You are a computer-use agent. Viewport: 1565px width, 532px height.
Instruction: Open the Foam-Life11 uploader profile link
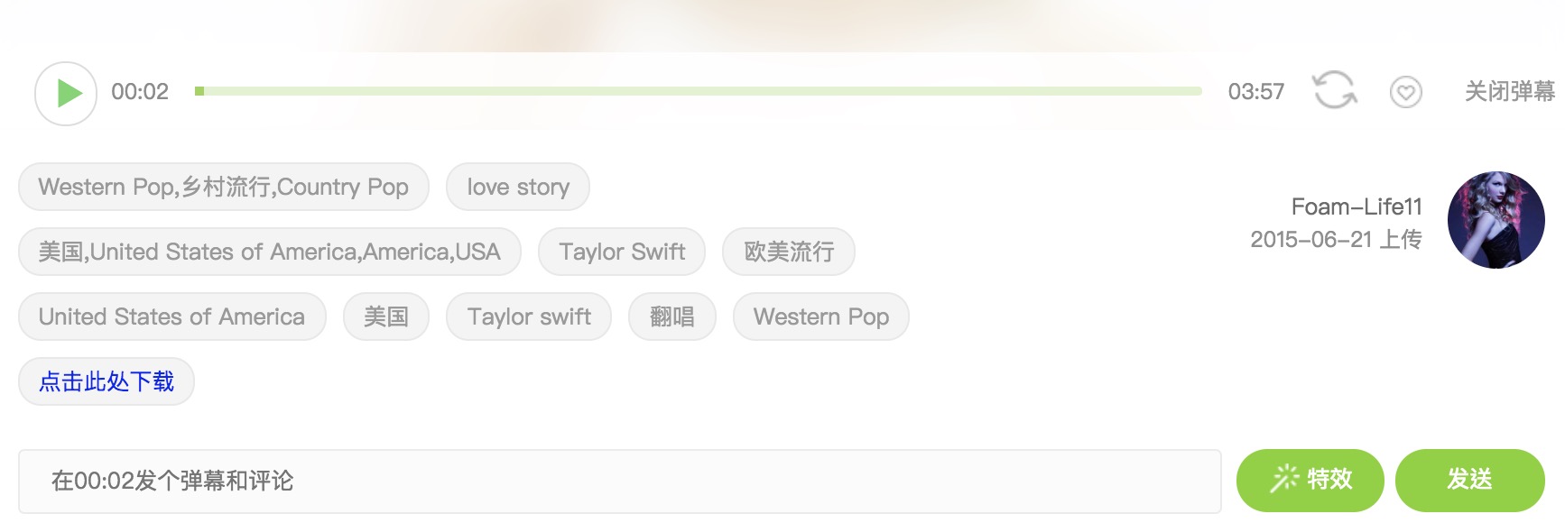coord(1356,206)
